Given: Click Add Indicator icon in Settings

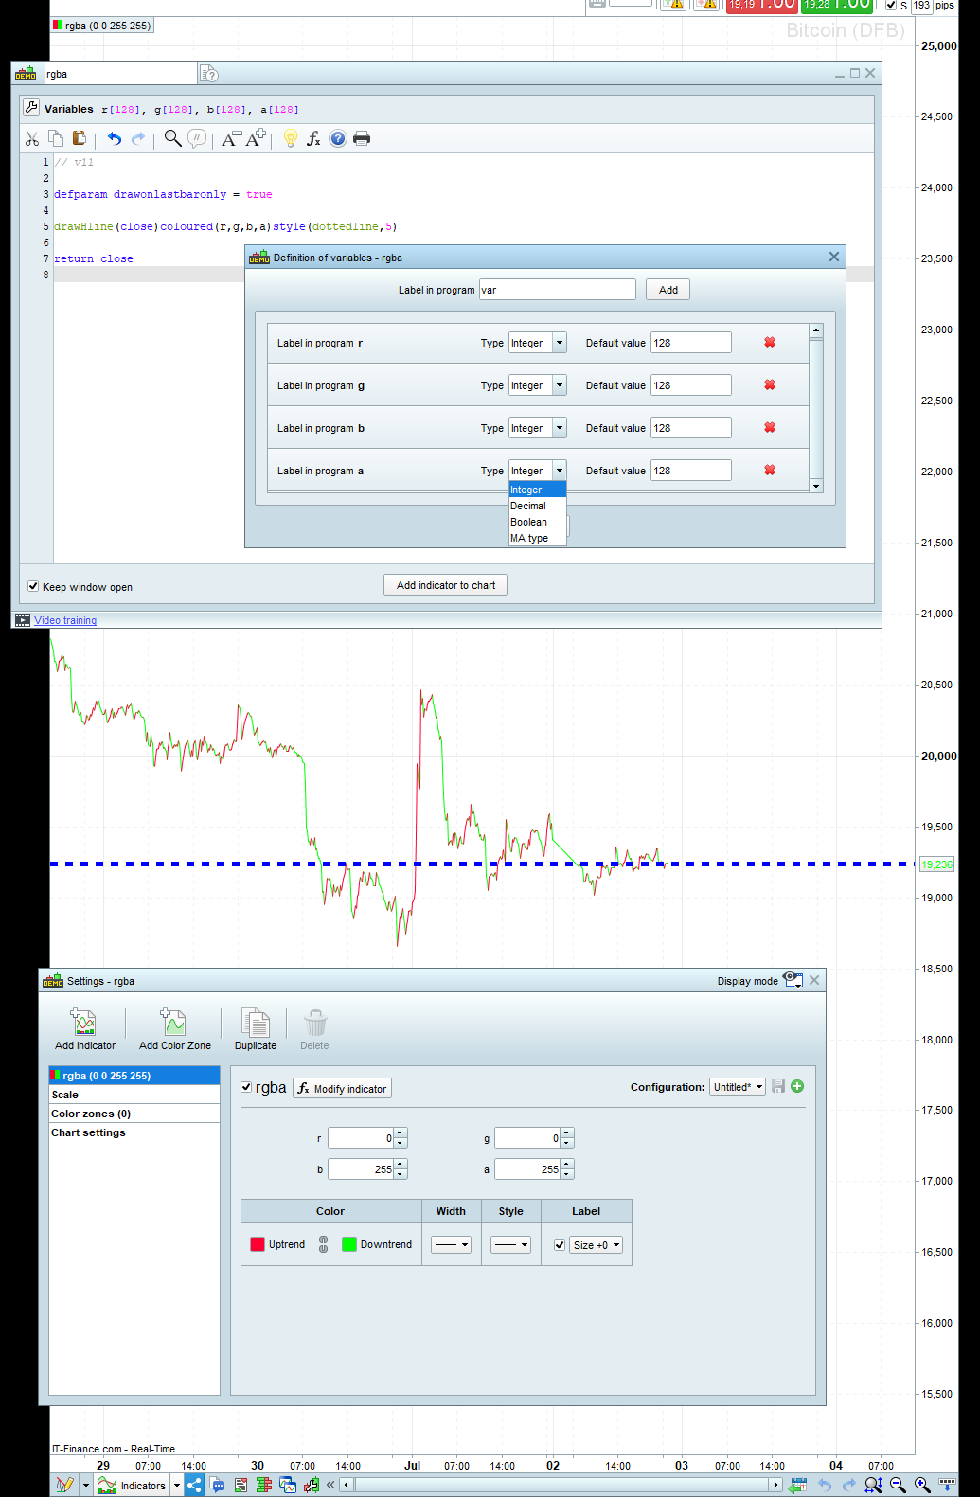Looking at the screenshot, I should coord(84,1022).
